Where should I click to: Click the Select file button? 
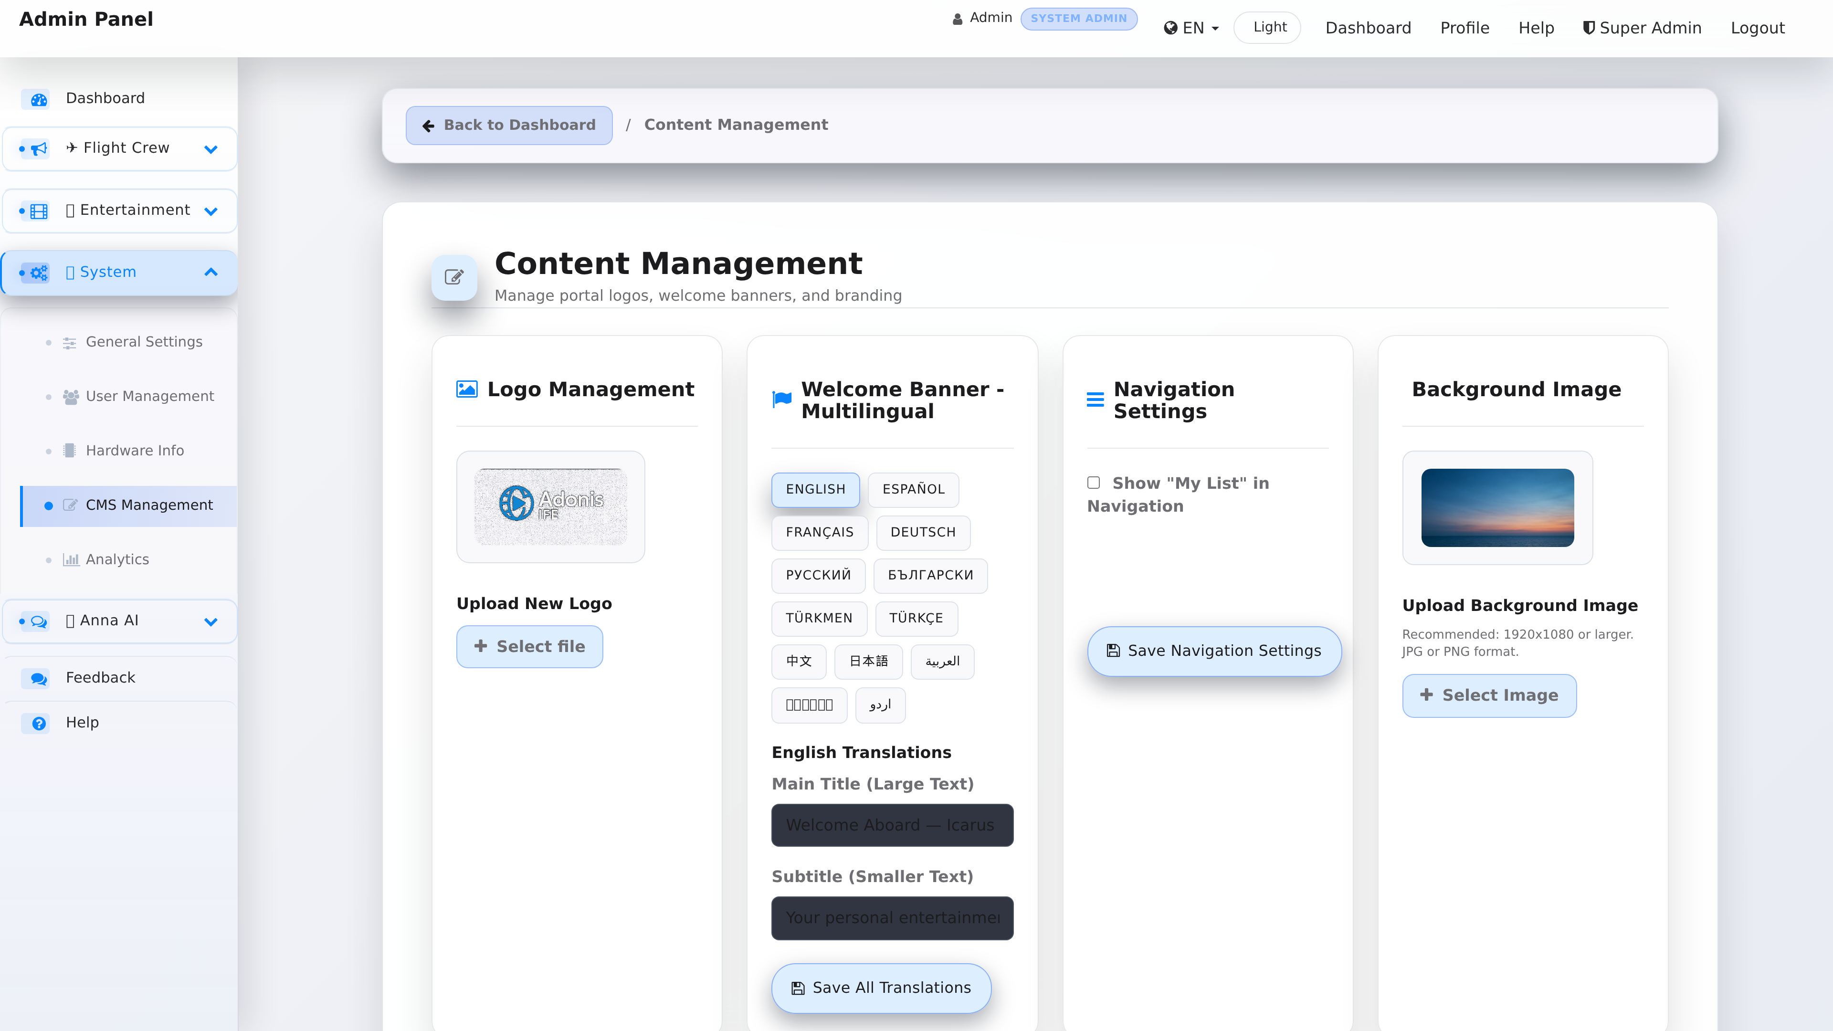(x=529, y=647)
